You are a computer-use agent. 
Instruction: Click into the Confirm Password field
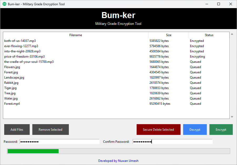point(172,142)
